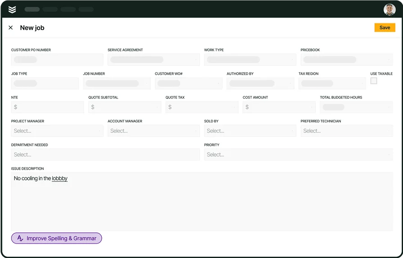Open the Tax Region dropdown

tap(332, 83)
